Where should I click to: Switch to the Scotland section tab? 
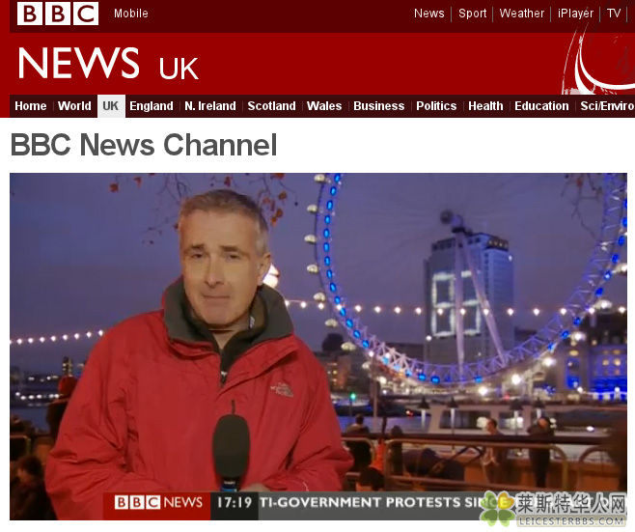click(x=271, y=106)
